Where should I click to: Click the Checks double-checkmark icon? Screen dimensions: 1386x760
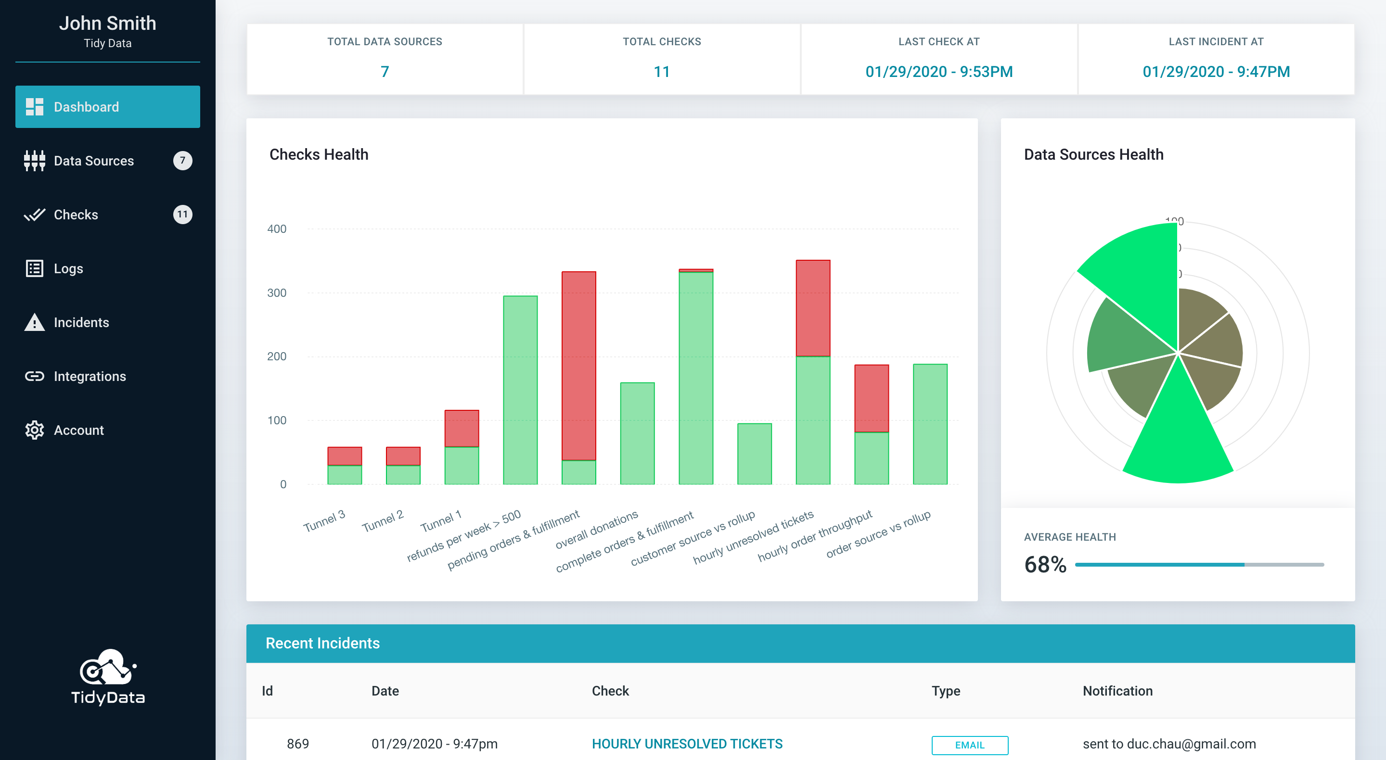coord(35,215)
